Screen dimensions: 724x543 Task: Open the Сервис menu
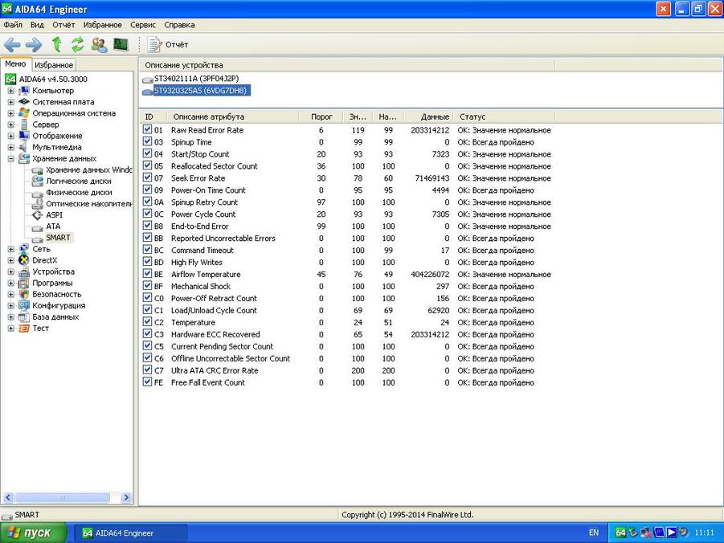pyautogui.click(x=143, y=25)
